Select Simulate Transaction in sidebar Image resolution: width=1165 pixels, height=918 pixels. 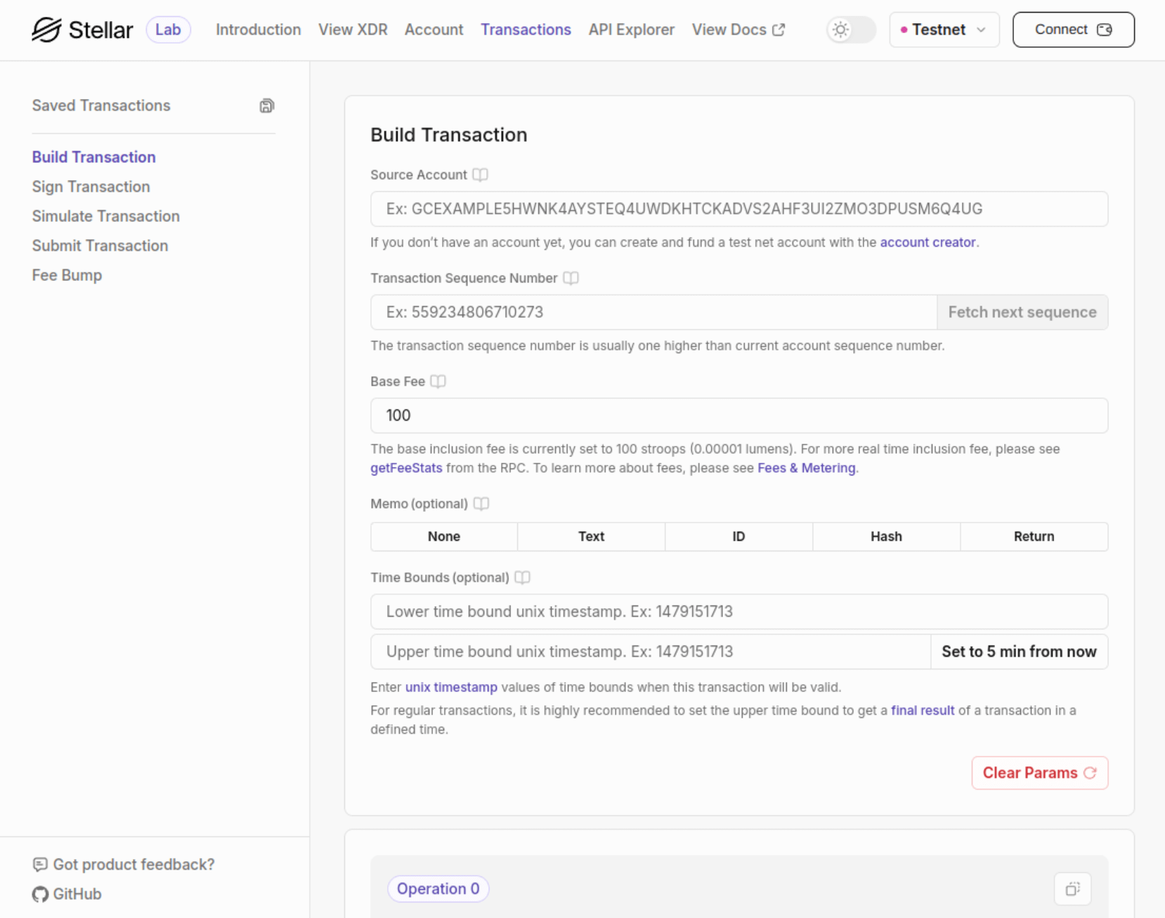click(105, 216)
